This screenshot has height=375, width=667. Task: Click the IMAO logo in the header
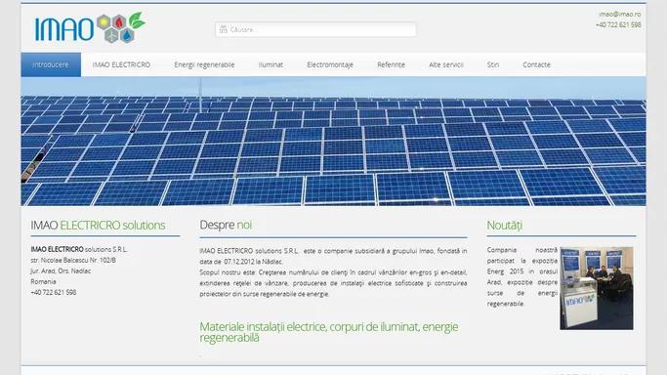(x=90, y=27)
